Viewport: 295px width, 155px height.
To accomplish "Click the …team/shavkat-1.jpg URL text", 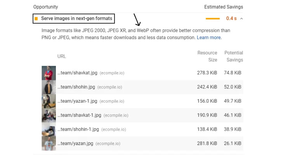I will [x=79, y=115].
